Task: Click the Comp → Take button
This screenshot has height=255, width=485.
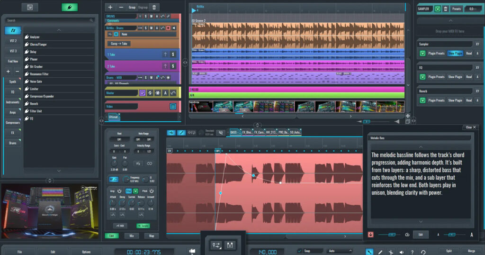Action: tap(119, 44)
